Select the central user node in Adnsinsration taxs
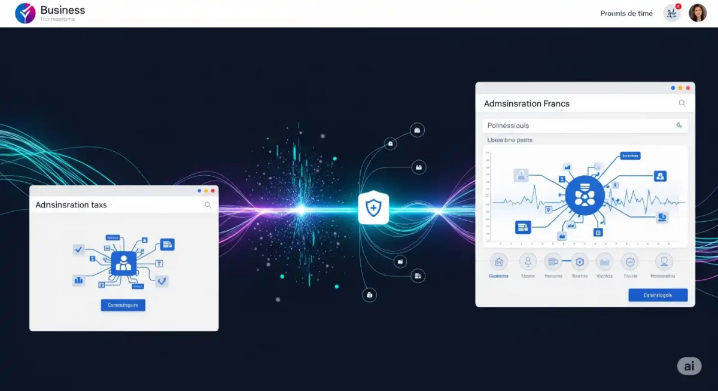Screen dimensions: 718x391 [x=124, y=262]
